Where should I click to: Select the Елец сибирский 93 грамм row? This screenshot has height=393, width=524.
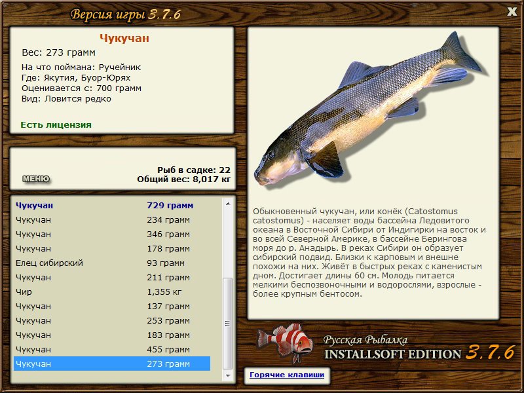click(112, 263)
